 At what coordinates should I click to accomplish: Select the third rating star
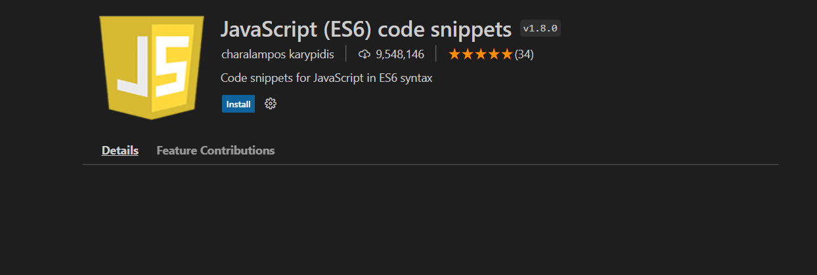click(x=481, y=54)
